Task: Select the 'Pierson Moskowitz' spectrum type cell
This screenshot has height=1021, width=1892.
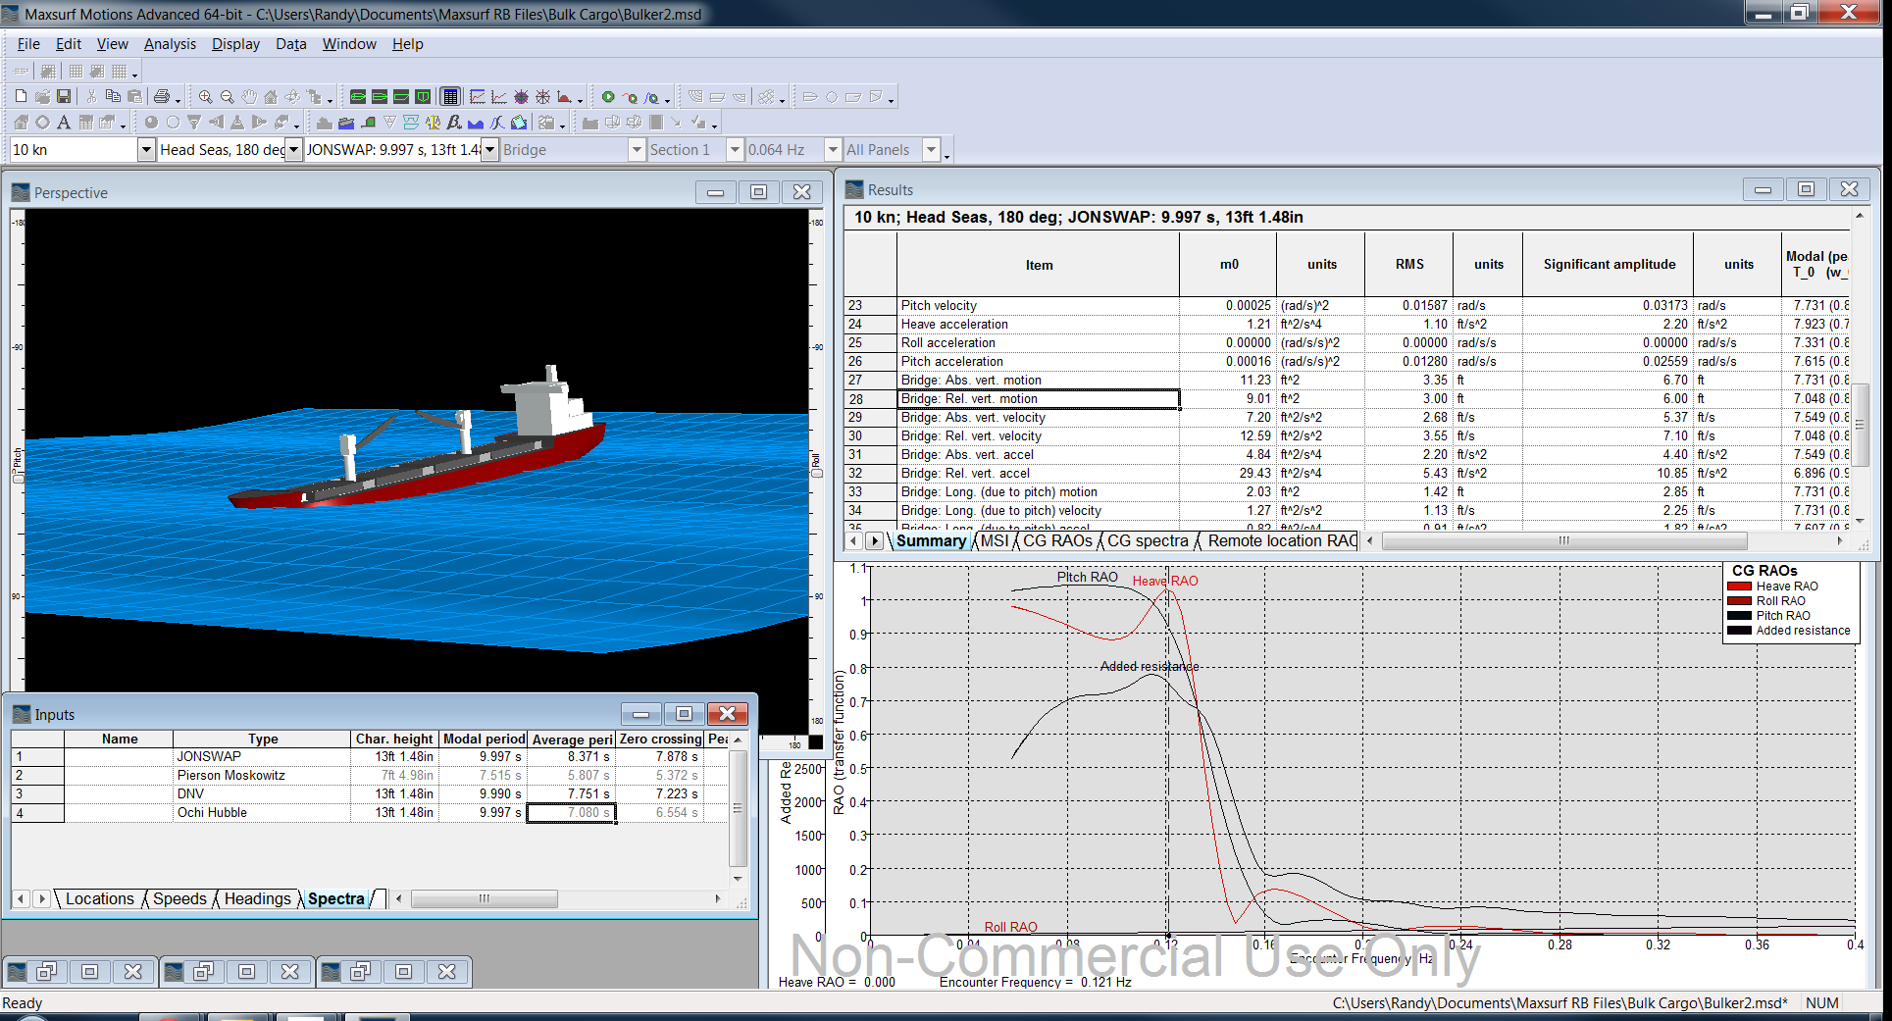Action: [262, 775]
